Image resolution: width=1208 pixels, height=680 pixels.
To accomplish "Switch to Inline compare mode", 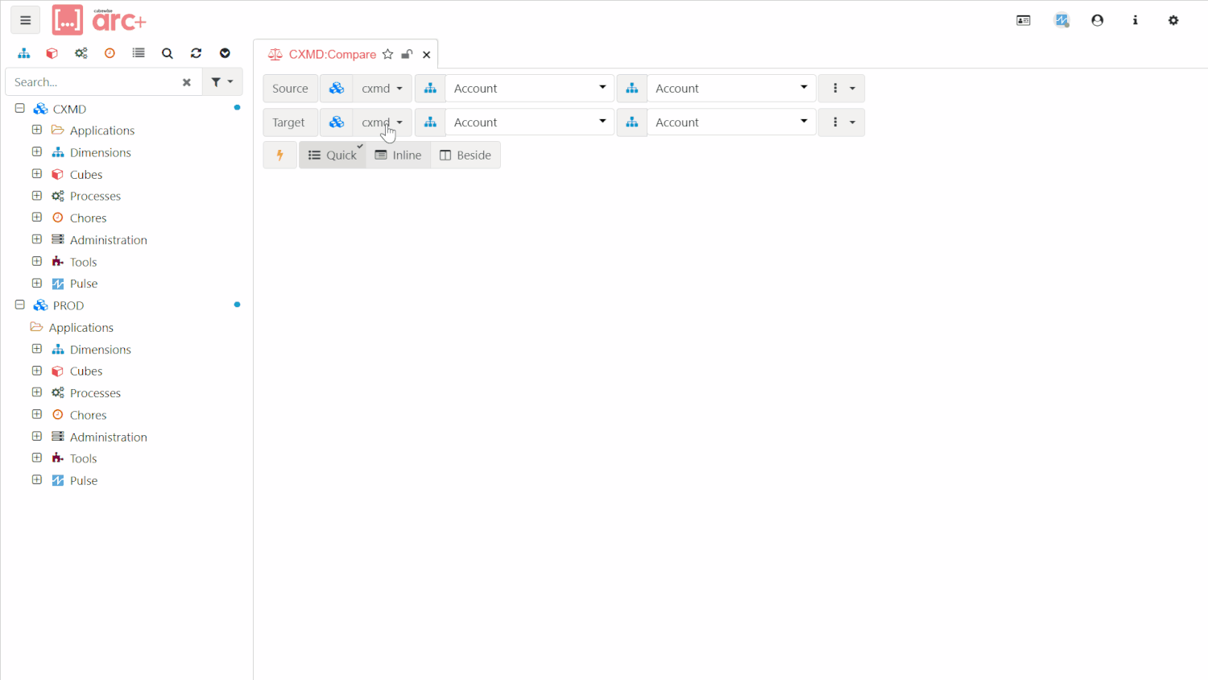I will (399, 155).
